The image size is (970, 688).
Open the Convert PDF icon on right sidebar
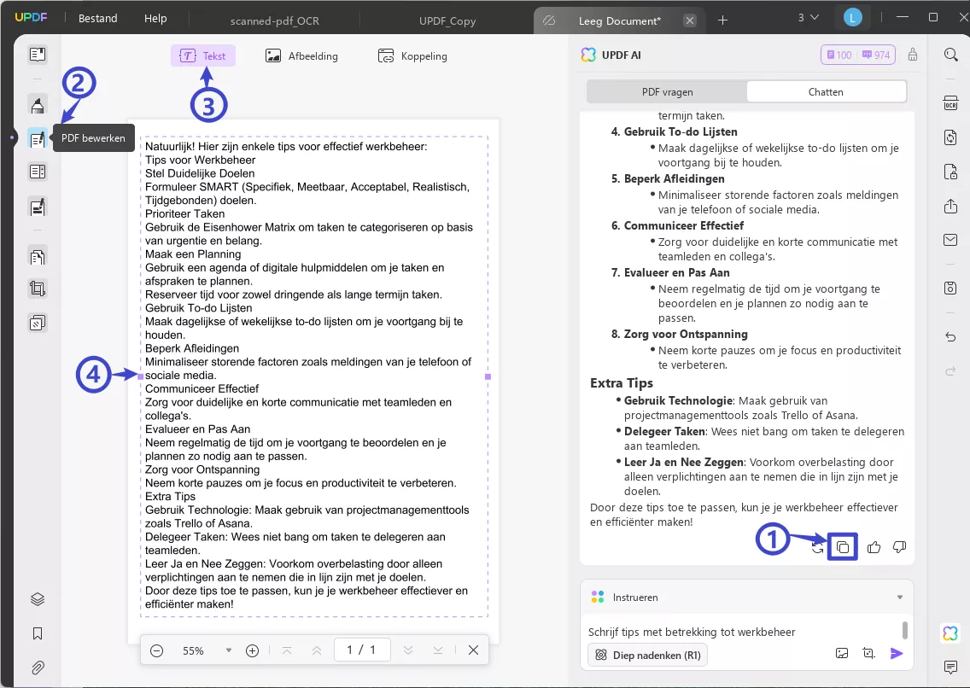[951, 137]
